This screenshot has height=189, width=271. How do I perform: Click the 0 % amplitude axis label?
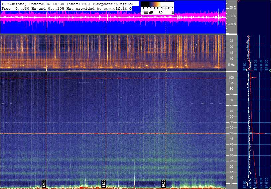pyautogui.click(x=233, y=16)
